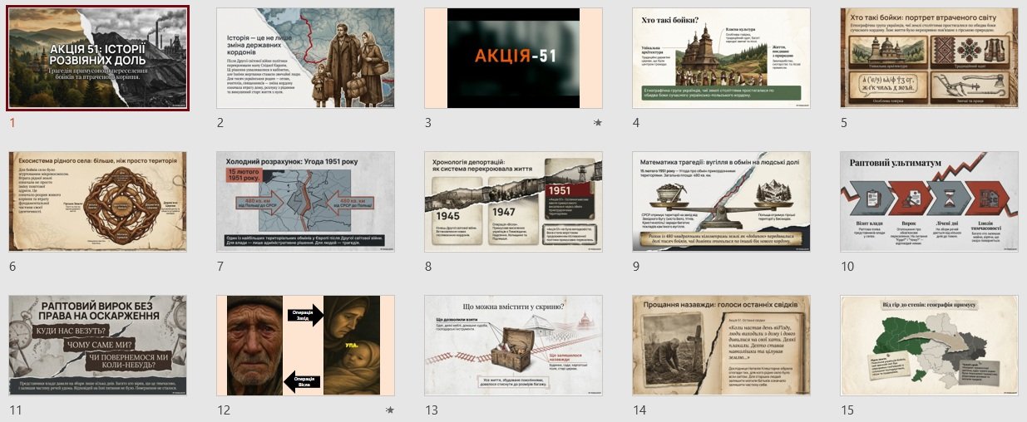Select slide 6 'Екосистема рідного села'
This screenshot has height=422, width=1027.
coord(97,201)
